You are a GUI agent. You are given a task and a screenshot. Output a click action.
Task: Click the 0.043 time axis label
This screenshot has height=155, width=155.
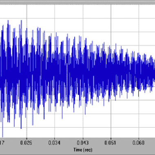tap(82, 143)
